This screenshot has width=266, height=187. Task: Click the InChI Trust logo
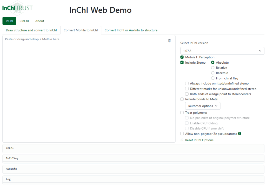tap(17, 8)
